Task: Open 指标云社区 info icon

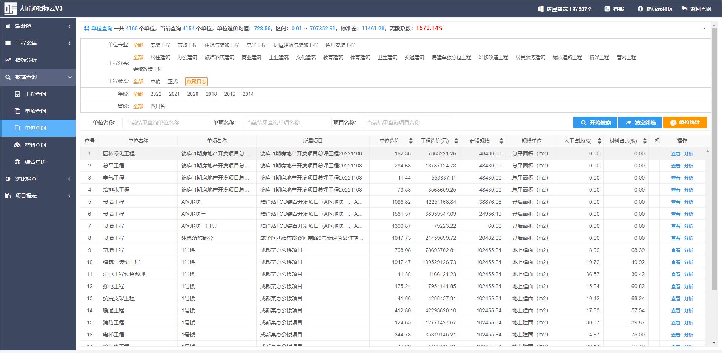Action: point(640,9)
